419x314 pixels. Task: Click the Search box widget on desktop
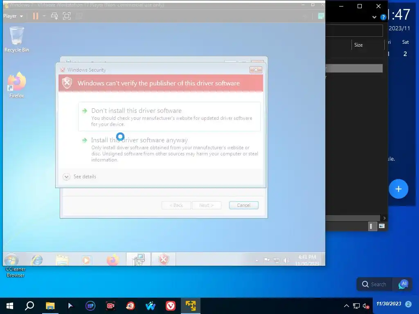[x=374, y=285]
